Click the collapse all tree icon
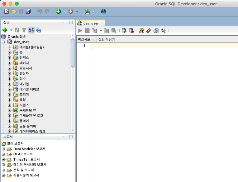This screenshot has width=238, height=182. 38,30
